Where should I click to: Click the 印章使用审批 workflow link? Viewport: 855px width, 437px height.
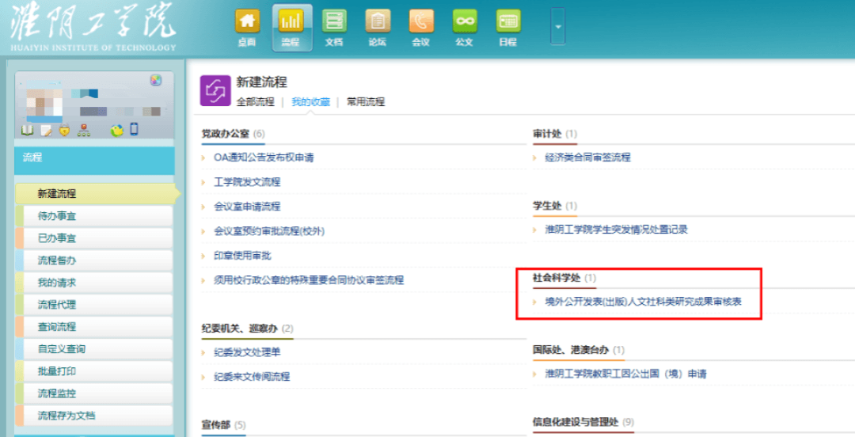point(242,256)
